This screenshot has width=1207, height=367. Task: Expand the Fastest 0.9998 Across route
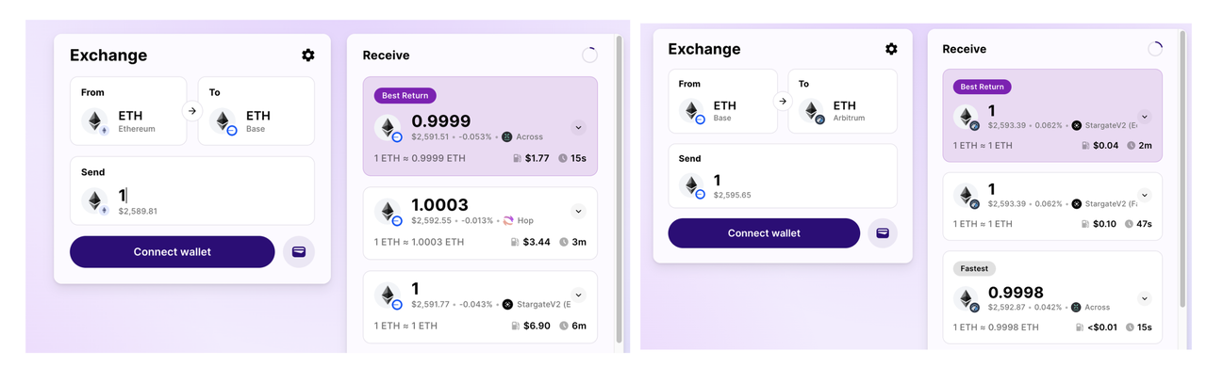(x=1145, y=299)
